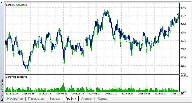Click the 2734 axis value
Viewport: 192px width, 103px height.
(183, 58)
